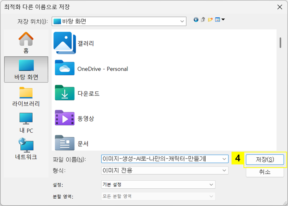
Task: Open the 형식 format dropdown
Action: point(165,170)
